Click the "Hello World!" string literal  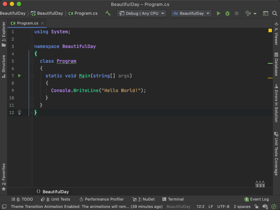121,91
